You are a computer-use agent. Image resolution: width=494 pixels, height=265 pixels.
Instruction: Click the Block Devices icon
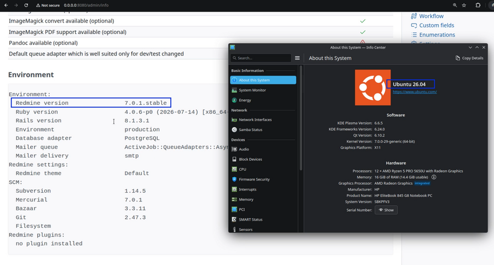(234, 159)
